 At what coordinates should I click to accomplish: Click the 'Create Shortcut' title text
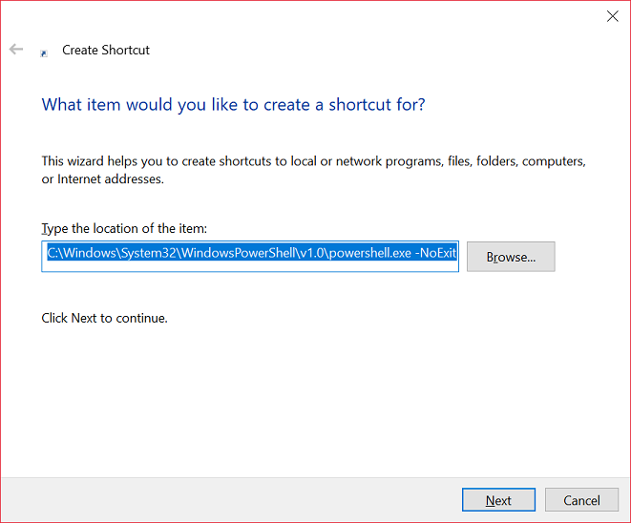point(106,50)
